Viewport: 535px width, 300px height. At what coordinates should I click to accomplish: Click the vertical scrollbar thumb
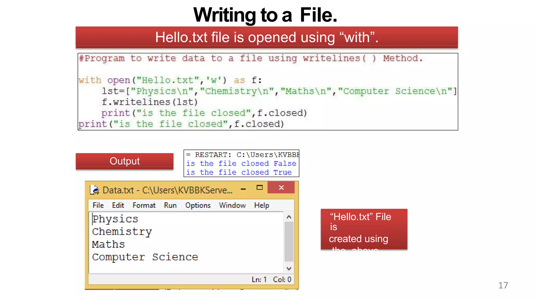pos(289,241)
